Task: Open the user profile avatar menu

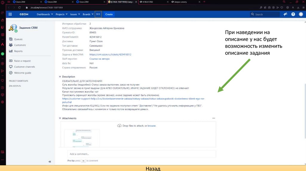Action: [x=301, y=14]
